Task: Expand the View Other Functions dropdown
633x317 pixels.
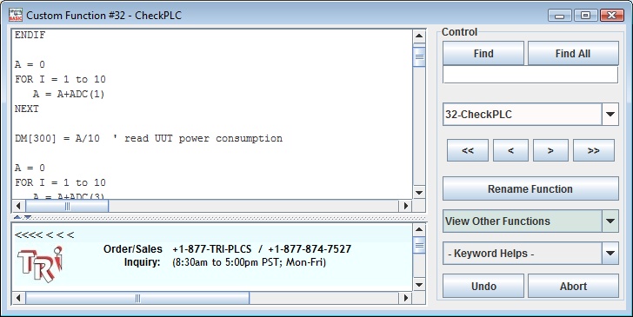Action: 610,221
